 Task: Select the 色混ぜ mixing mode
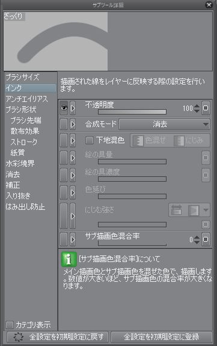point(149,140)
